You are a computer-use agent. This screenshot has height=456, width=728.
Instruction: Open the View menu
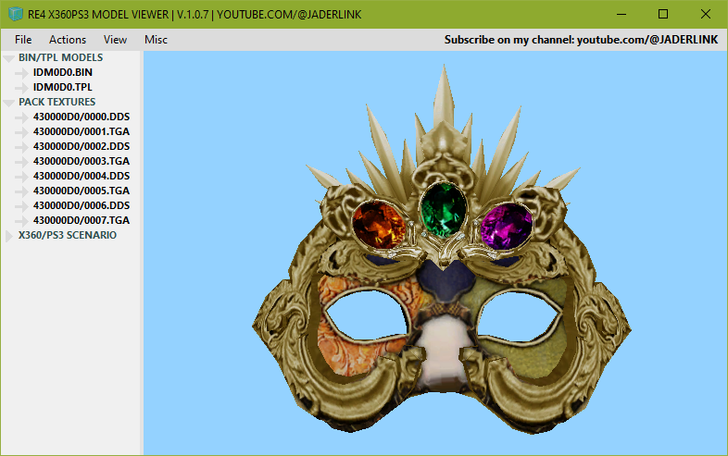point(115,40)
